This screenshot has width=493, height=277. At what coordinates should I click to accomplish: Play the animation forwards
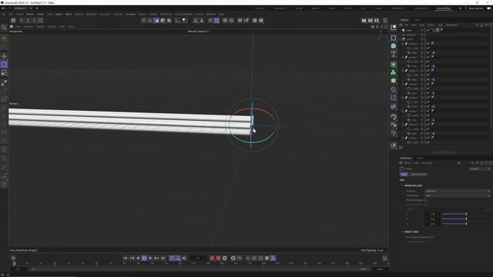(150, 259)
